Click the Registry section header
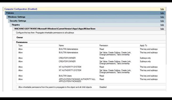172x100 pixels. (16, 25)
